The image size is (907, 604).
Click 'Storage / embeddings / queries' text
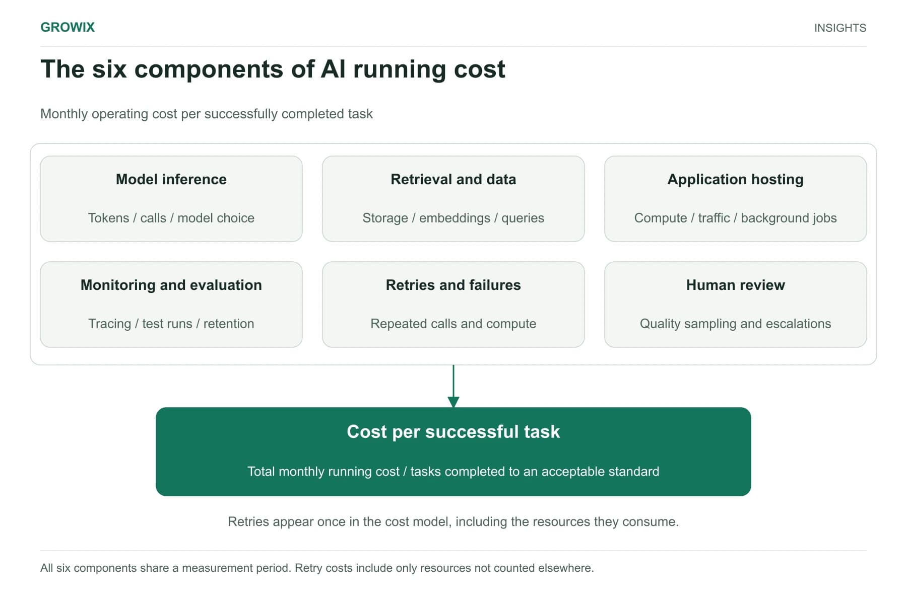tap(454, 218)
